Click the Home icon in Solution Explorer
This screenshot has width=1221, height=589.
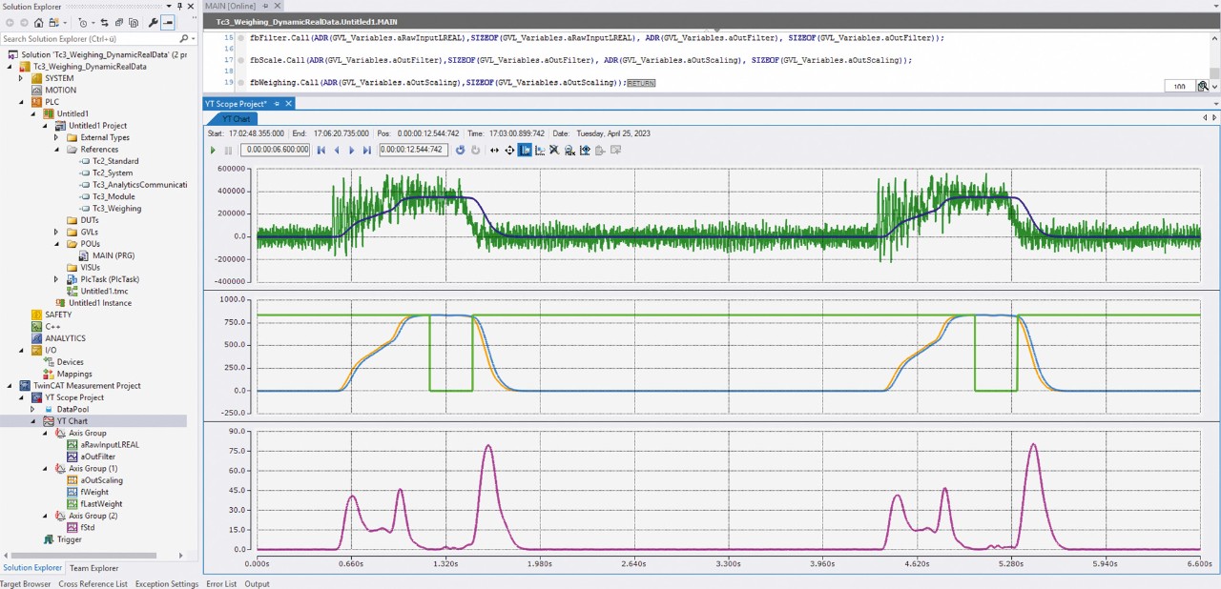click(x=38, y=23)
